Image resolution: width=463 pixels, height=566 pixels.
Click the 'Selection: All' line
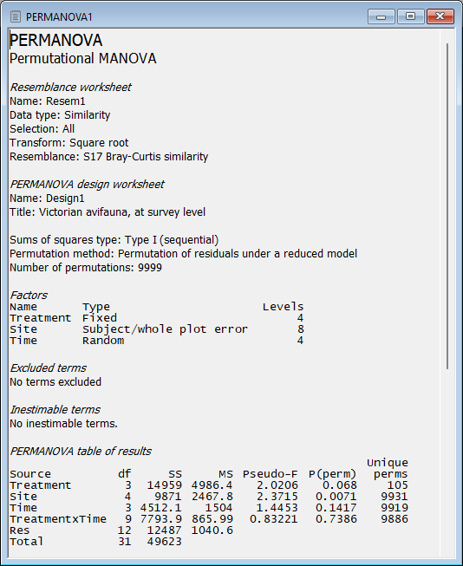(x=42, y=129)
